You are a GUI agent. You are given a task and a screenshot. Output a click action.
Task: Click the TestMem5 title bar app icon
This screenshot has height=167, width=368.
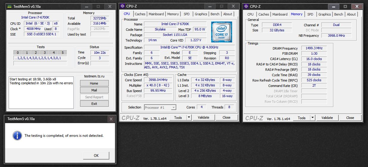[x=10, y=6]
